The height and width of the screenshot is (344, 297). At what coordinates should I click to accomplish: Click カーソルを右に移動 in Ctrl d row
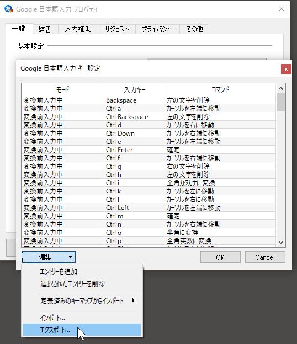[220, 125]
